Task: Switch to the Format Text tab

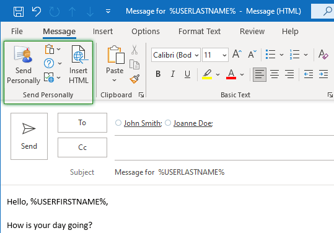Action: [200, 32]
